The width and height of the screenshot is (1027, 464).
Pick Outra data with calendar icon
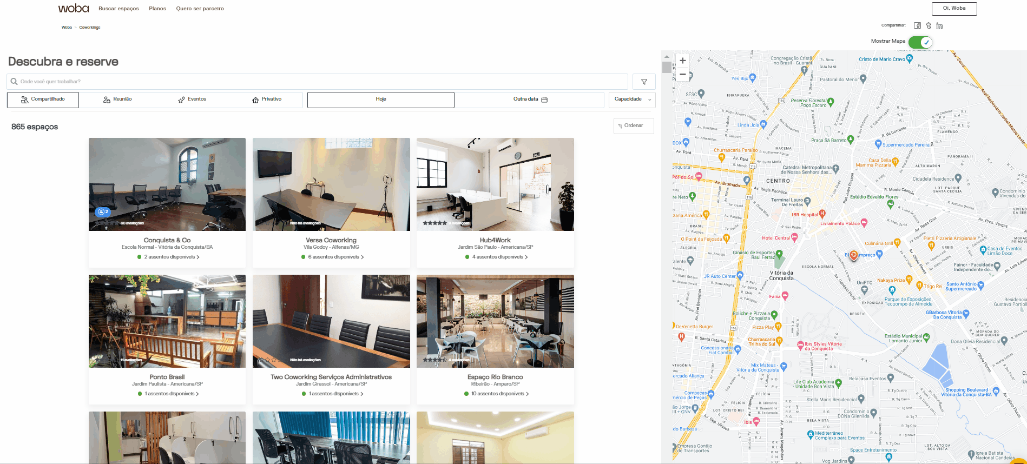point(530,100)
